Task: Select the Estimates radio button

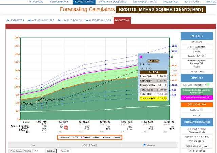Action: pyautogui.click(x=144, y=145)
